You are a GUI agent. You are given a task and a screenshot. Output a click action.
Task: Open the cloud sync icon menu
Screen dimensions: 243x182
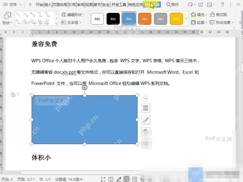tap(192, 5)
